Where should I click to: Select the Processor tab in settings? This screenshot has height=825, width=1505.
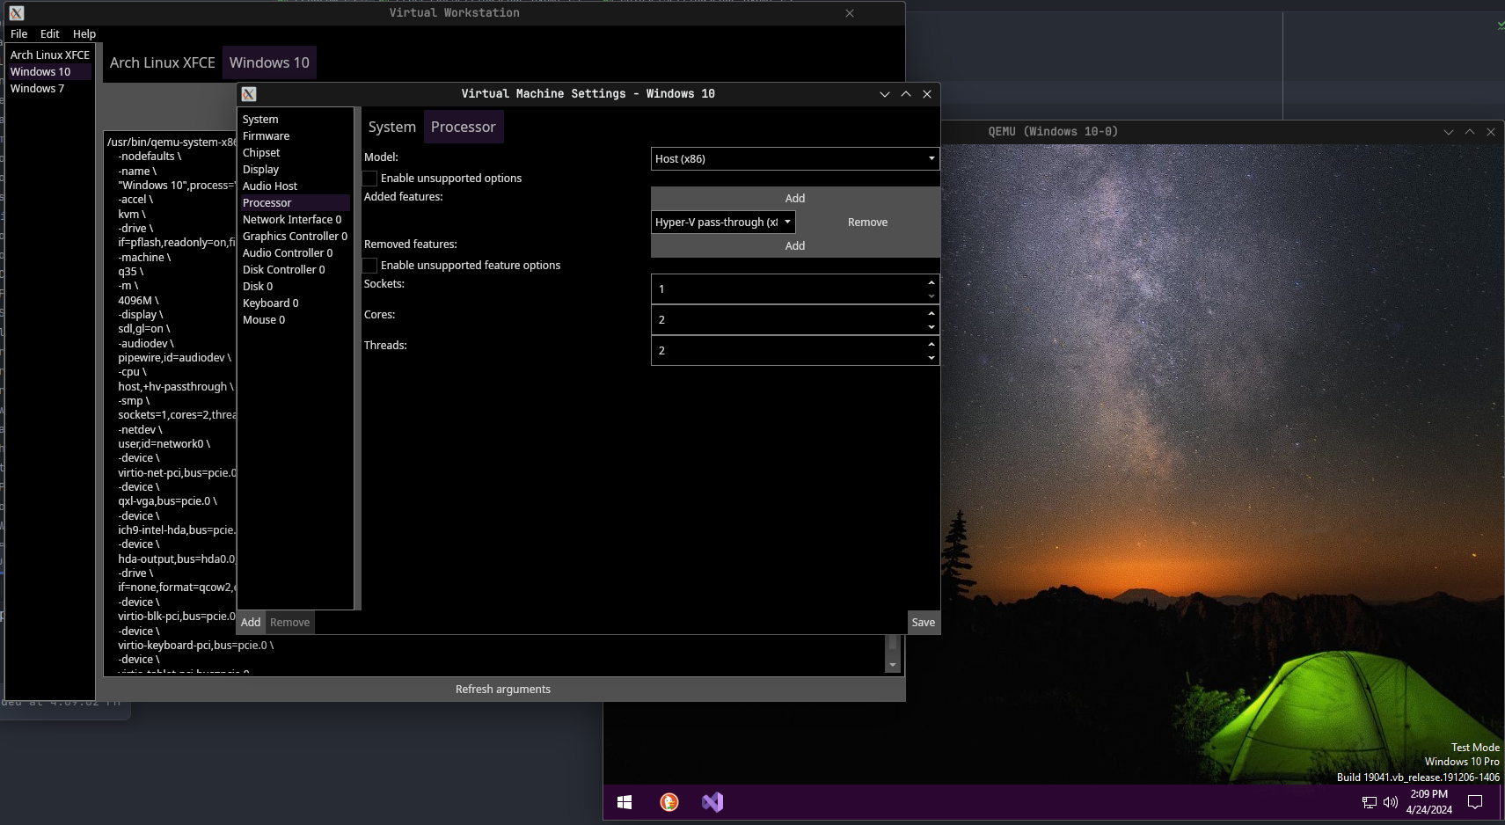pyautogui.click(x=464, y=128)
